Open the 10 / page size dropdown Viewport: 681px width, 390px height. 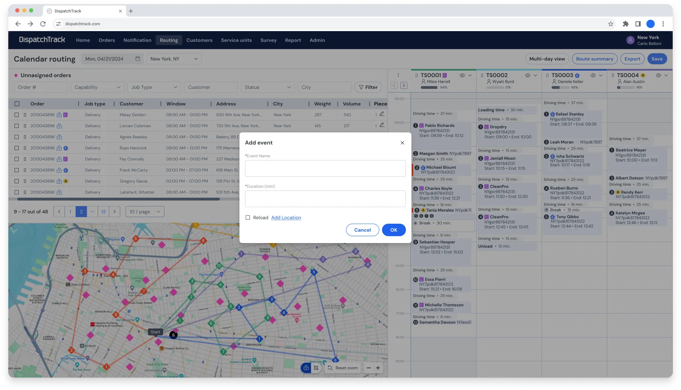(145, 212)
